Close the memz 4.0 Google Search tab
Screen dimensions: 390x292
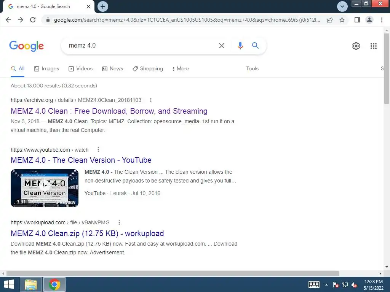88,6
